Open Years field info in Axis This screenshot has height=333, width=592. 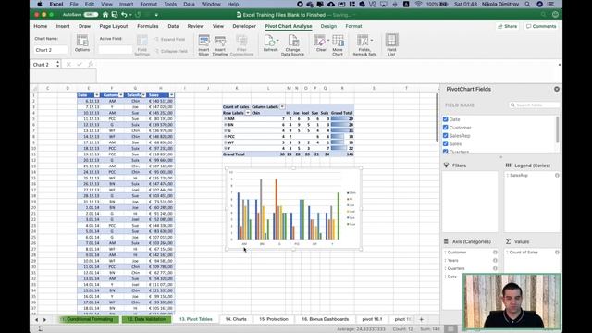click(x=495, y=261)
